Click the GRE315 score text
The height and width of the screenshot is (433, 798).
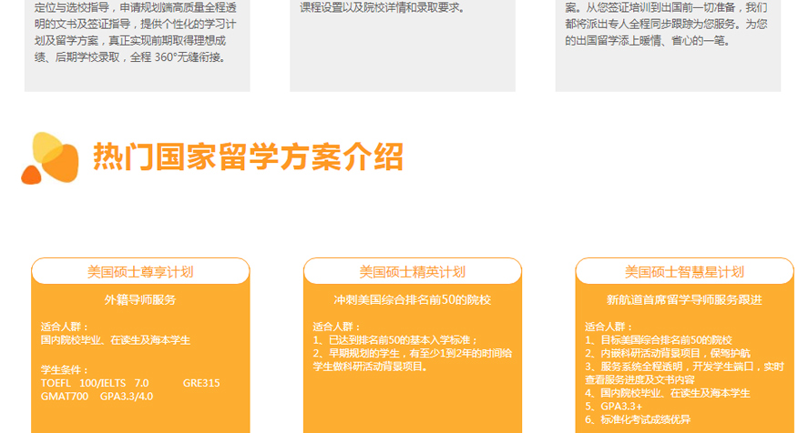click(200, 383)
